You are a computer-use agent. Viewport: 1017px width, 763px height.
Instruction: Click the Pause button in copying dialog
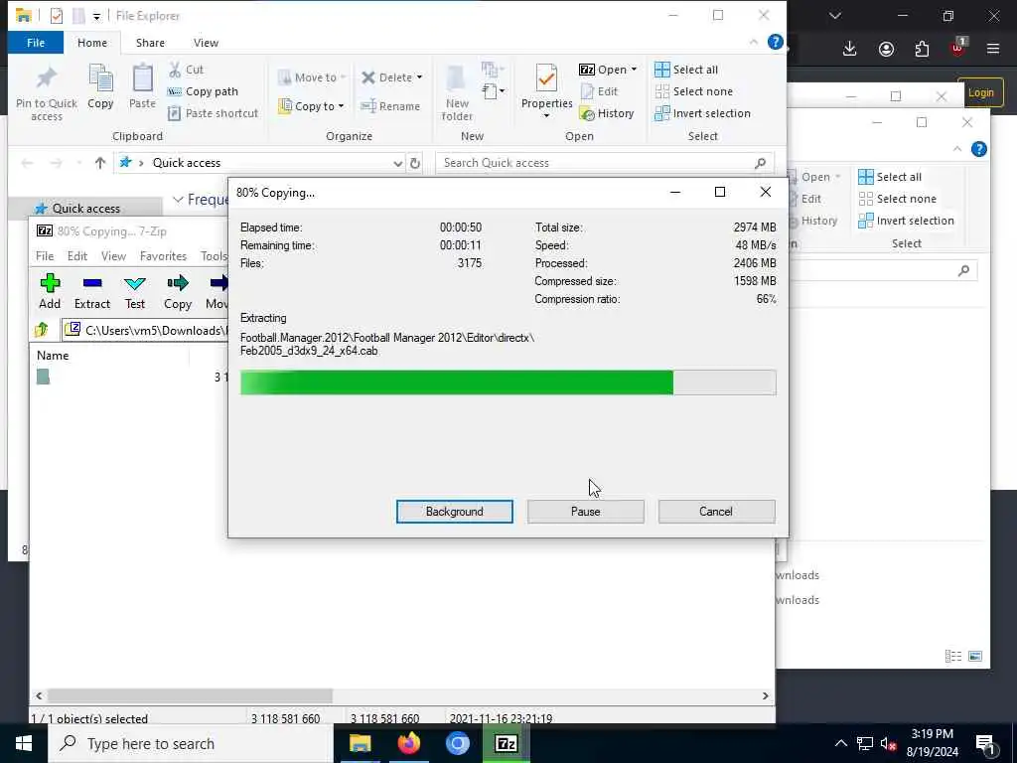coord(585,512)
